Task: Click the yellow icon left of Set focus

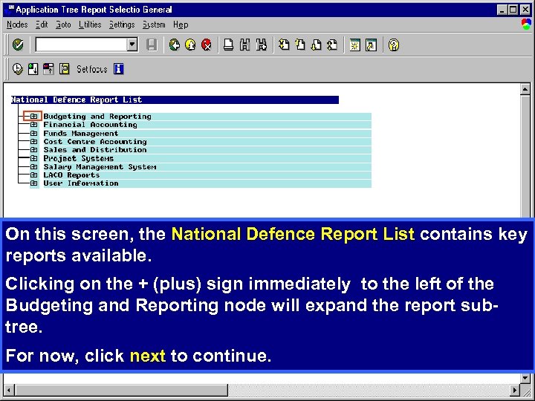Action: (65, 69)
